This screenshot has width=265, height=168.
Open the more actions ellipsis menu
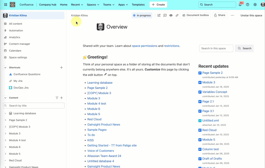tap(232, 15)
